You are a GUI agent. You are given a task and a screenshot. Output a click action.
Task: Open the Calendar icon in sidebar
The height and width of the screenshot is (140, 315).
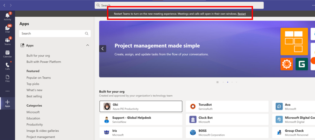(8, 53)
